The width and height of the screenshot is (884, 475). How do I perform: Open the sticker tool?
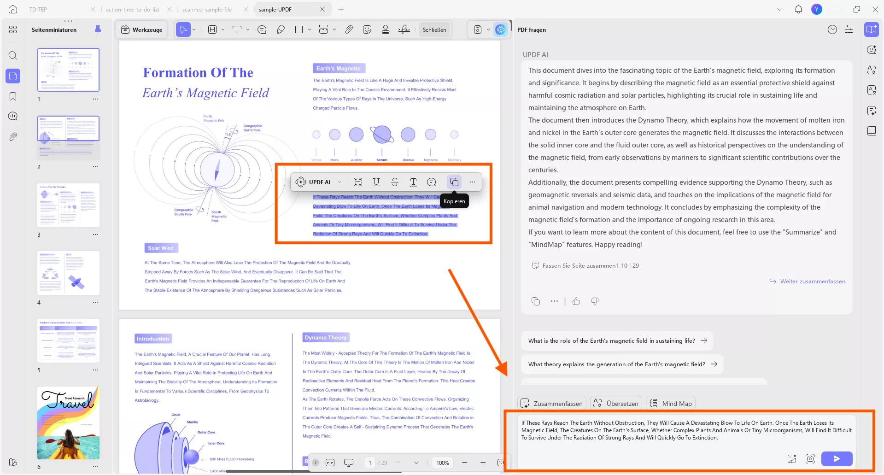(367, 29)
